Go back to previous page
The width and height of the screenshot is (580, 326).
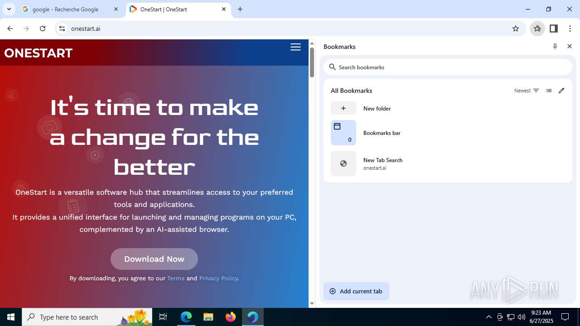(10, 29)
